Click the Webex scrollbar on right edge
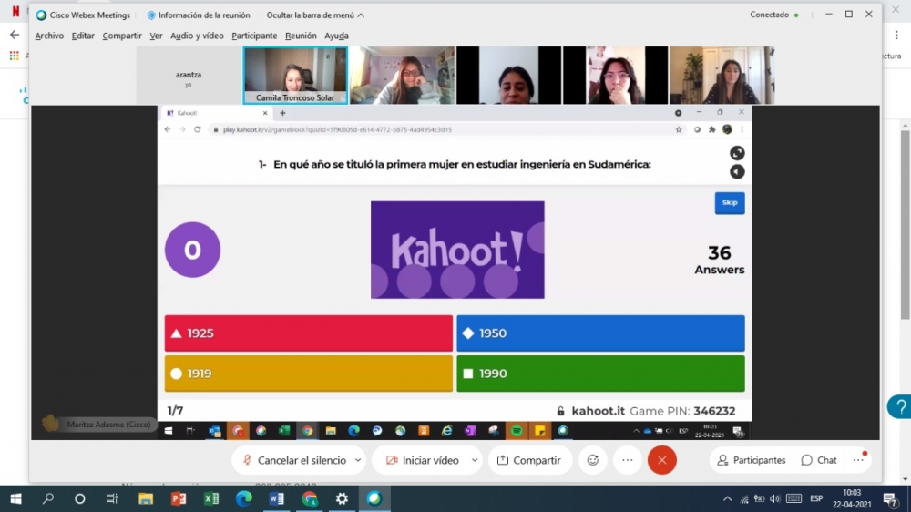 pos(905,224)
